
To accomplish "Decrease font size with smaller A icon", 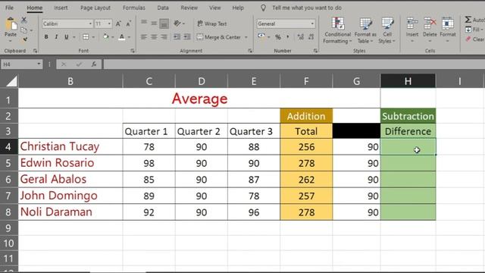I will [128, 24].
